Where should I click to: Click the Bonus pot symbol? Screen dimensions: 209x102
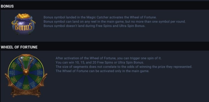click(x=23, y=24)
